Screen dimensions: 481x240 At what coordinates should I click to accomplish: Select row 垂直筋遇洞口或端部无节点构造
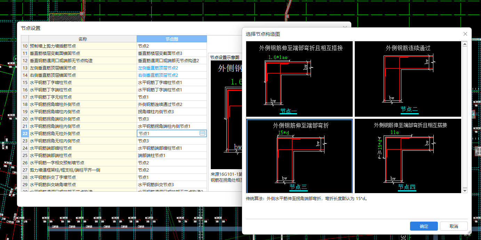(x=83, y=60)
